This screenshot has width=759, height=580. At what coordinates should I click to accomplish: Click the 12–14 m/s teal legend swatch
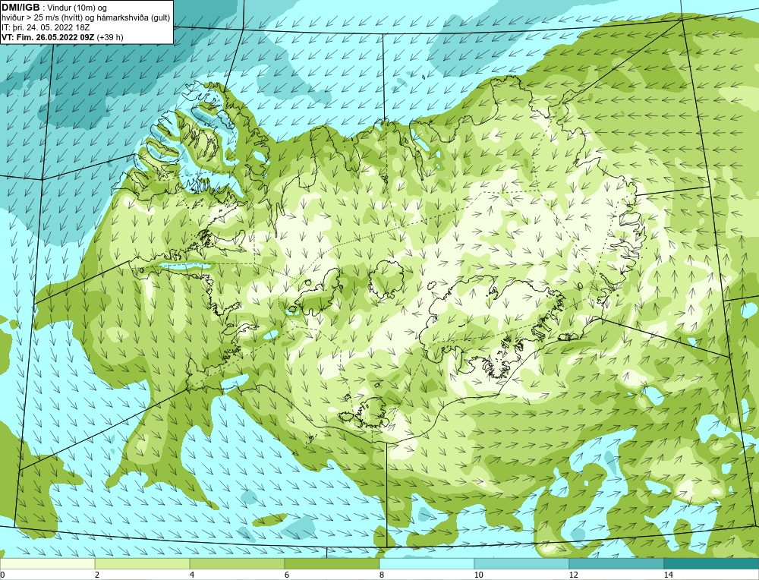pyautogui.click(x=616, y=564)
